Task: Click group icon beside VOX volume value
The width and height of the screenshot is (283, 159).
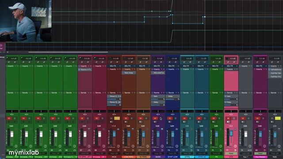Action: coord(235,129)
